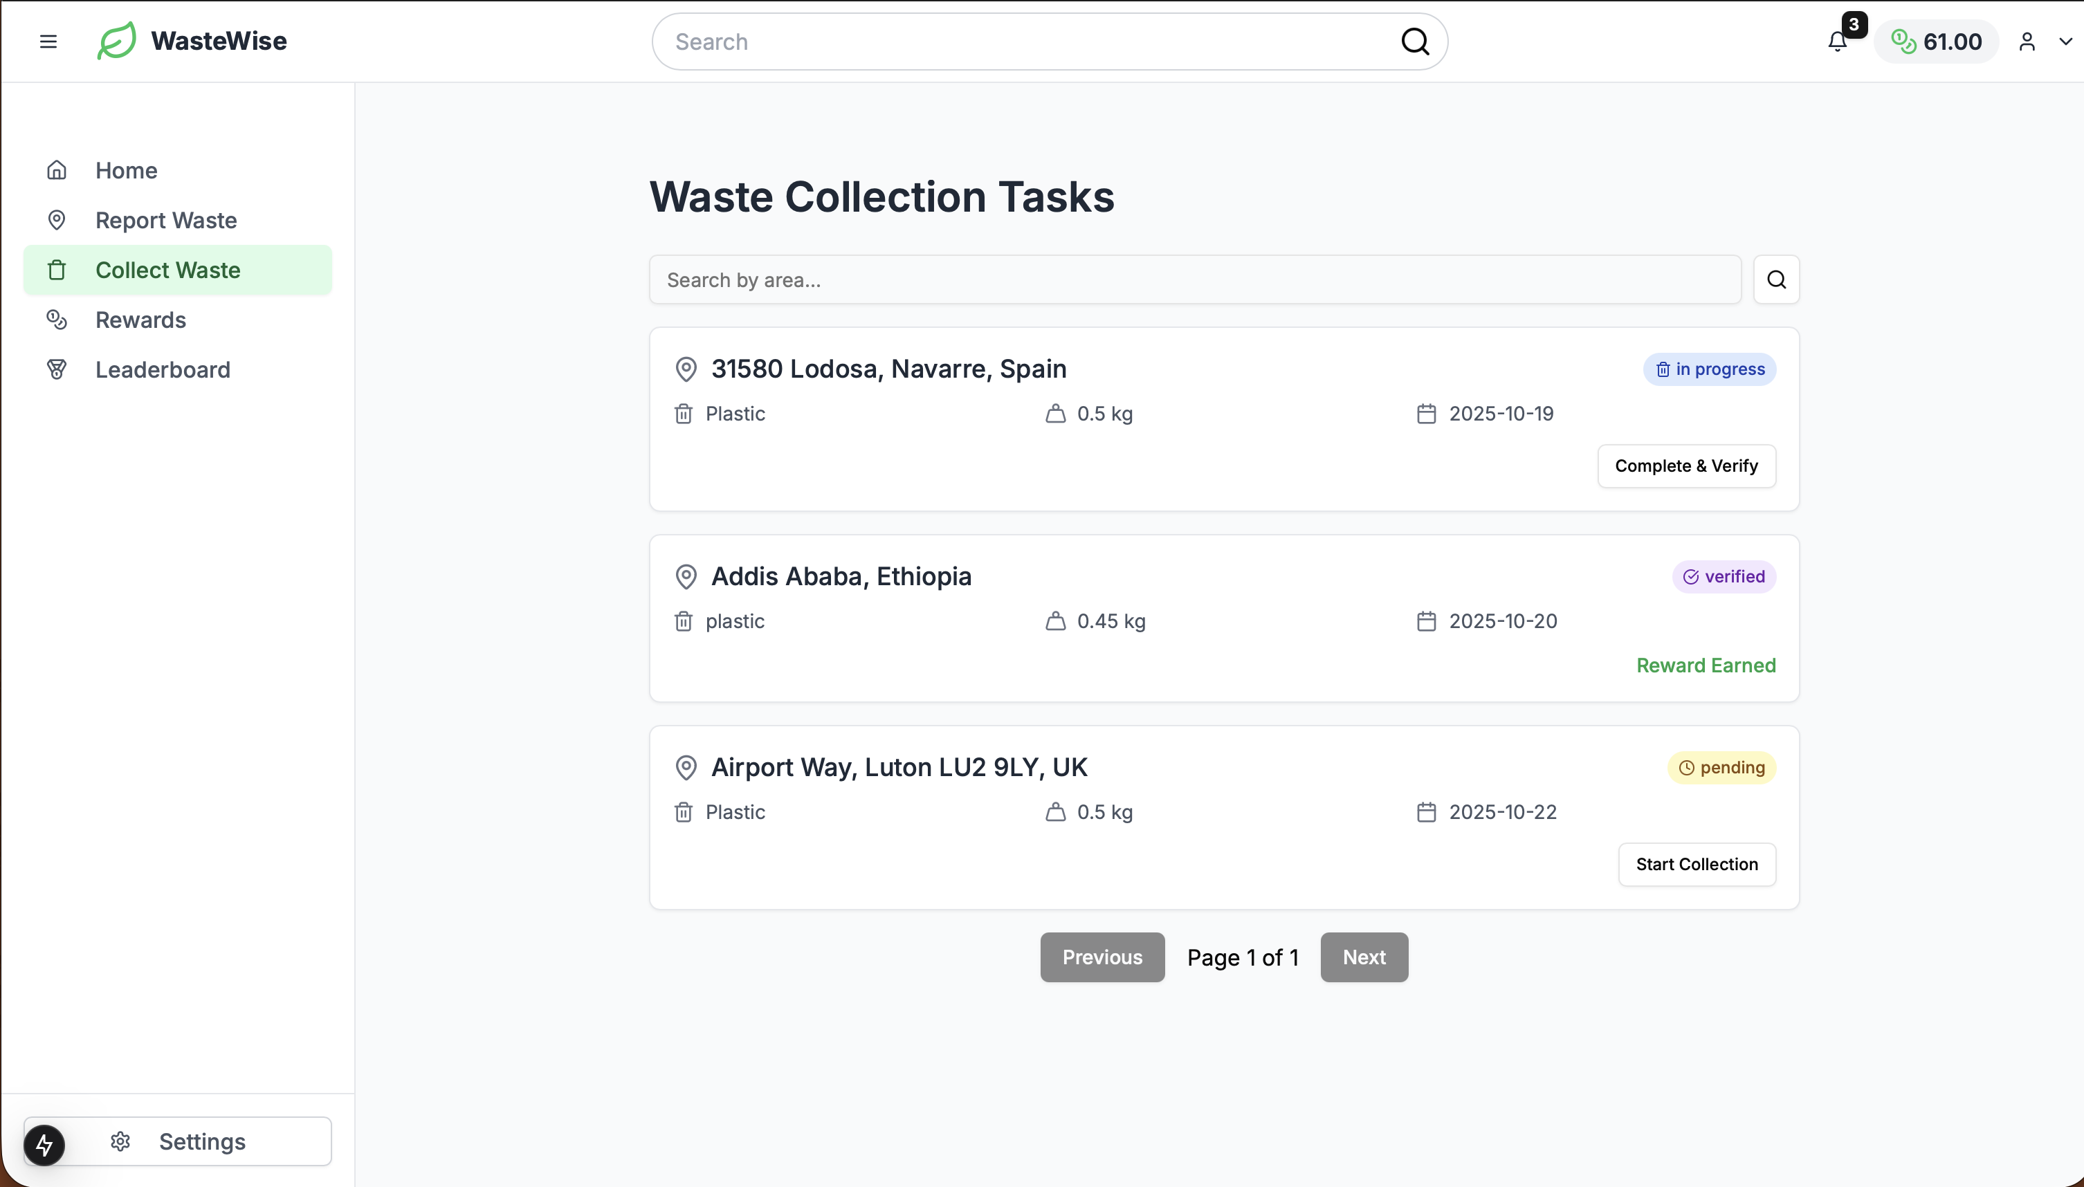Start Collection for Airport Way task

pos(1696,864)
